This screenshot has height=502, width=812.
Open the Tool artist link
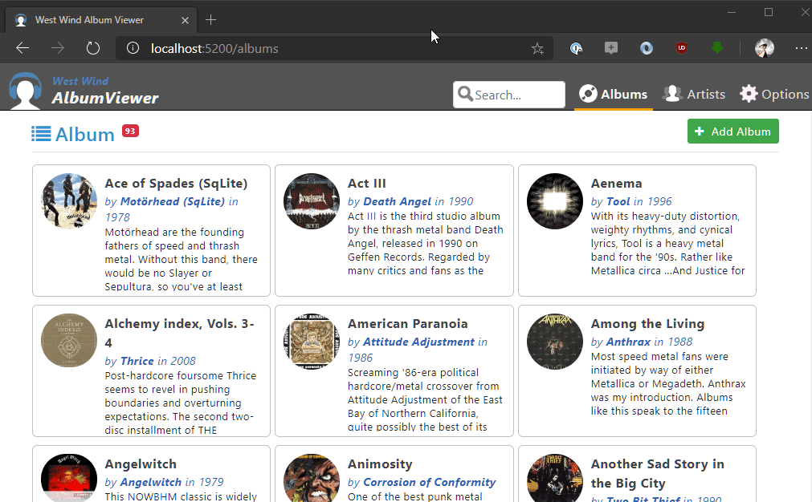pos(618,201)
